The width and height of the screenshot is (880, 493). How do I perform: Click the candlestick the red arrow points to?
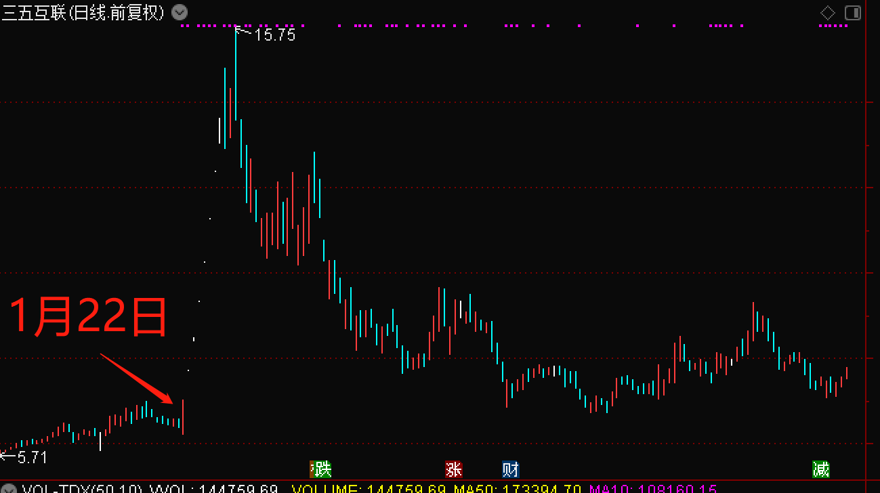pos(183,416)
